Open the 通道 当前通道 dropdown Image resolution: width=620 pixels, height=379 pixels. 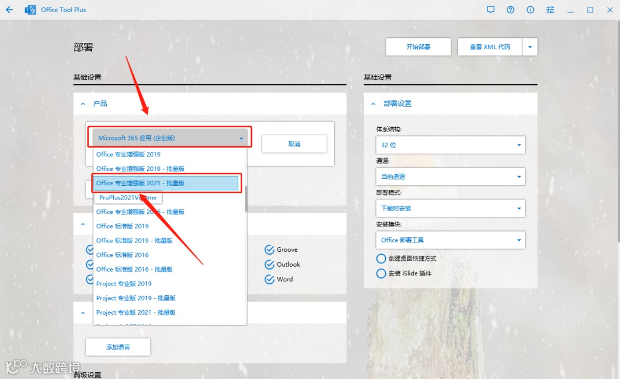(451, 177)
